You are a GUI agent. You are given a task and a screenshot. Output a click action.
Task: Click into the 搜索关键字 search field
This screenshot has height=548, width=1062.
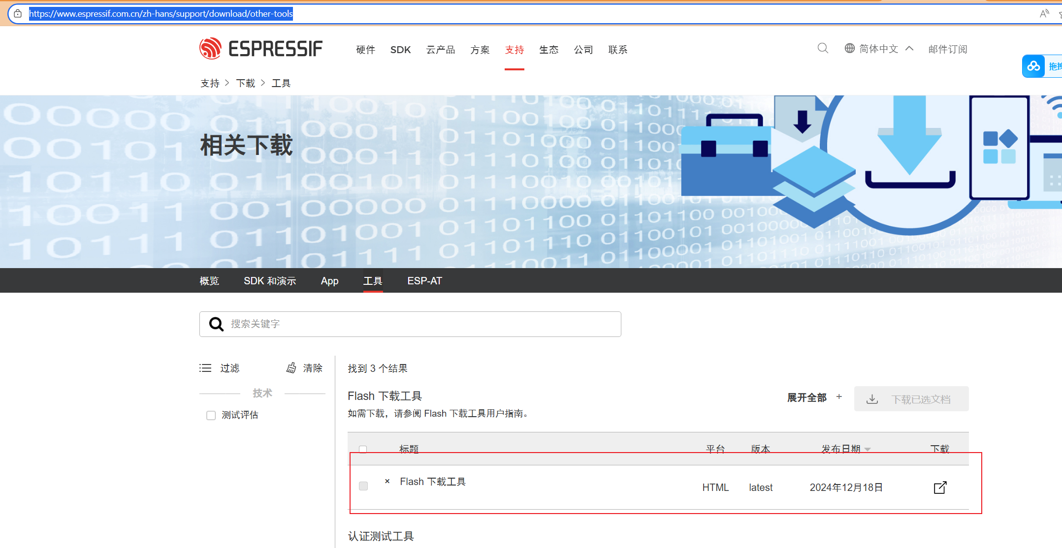point(410,324)
